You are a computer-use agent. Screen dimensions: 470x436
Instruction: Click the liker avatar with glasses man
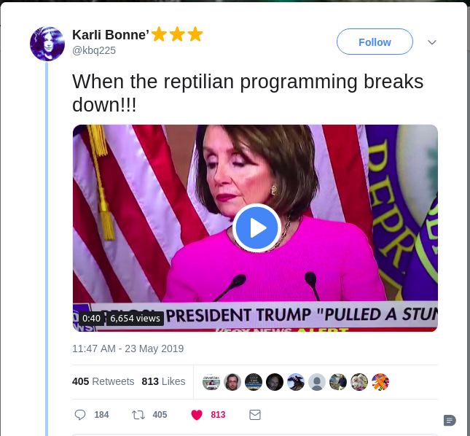click(x=232, y=382)
